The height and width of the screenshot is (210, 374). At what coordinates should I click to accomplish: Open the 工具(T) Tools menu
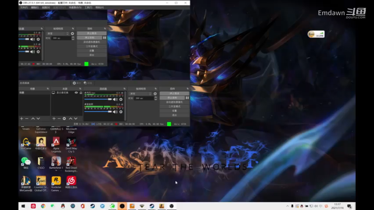click(88, 7)
